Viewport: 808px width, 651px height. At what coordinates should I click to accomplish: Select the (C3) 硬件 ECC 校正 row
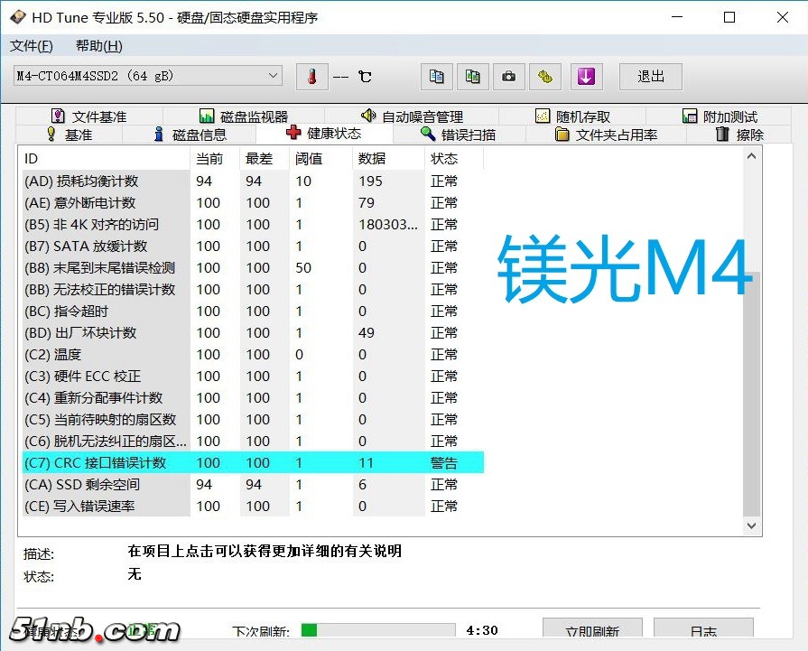253,376
